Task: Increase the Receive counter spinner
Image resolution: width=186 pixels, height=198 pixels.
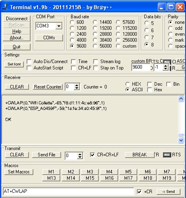Action: click(77, 85)
